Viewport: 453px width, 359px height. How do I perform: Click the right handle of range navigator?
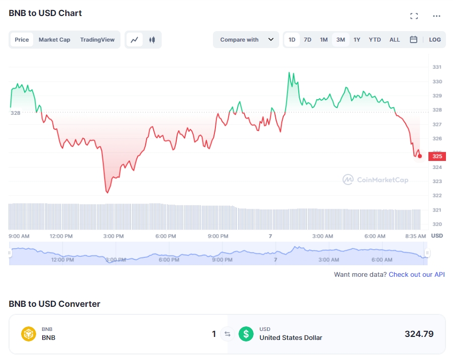point(427,253)
